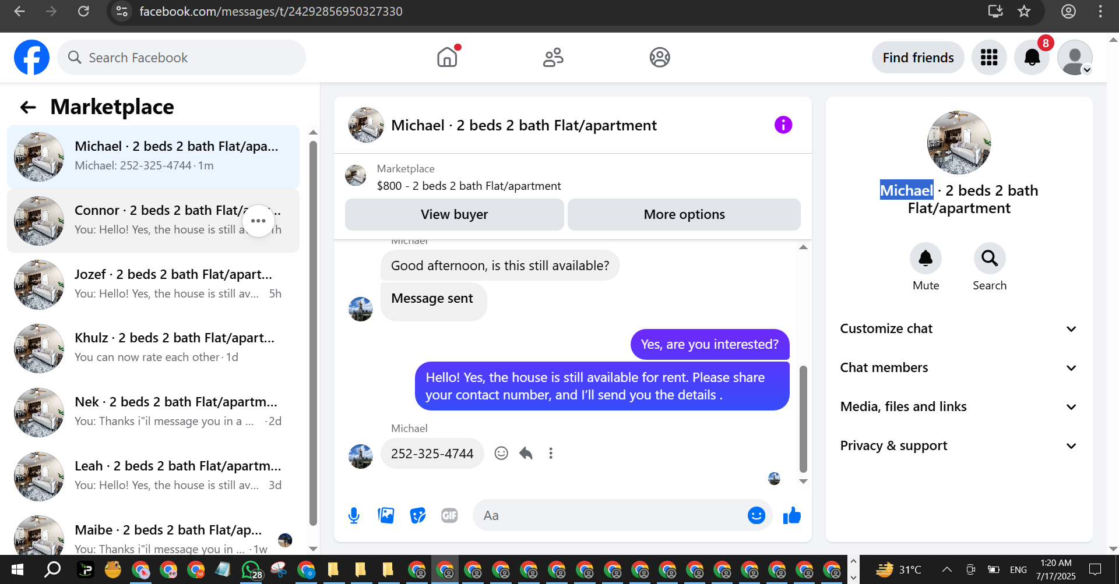Open Michael conversation in list
This screenshot has height=584, width=1119.
click(x=153, y=157)
